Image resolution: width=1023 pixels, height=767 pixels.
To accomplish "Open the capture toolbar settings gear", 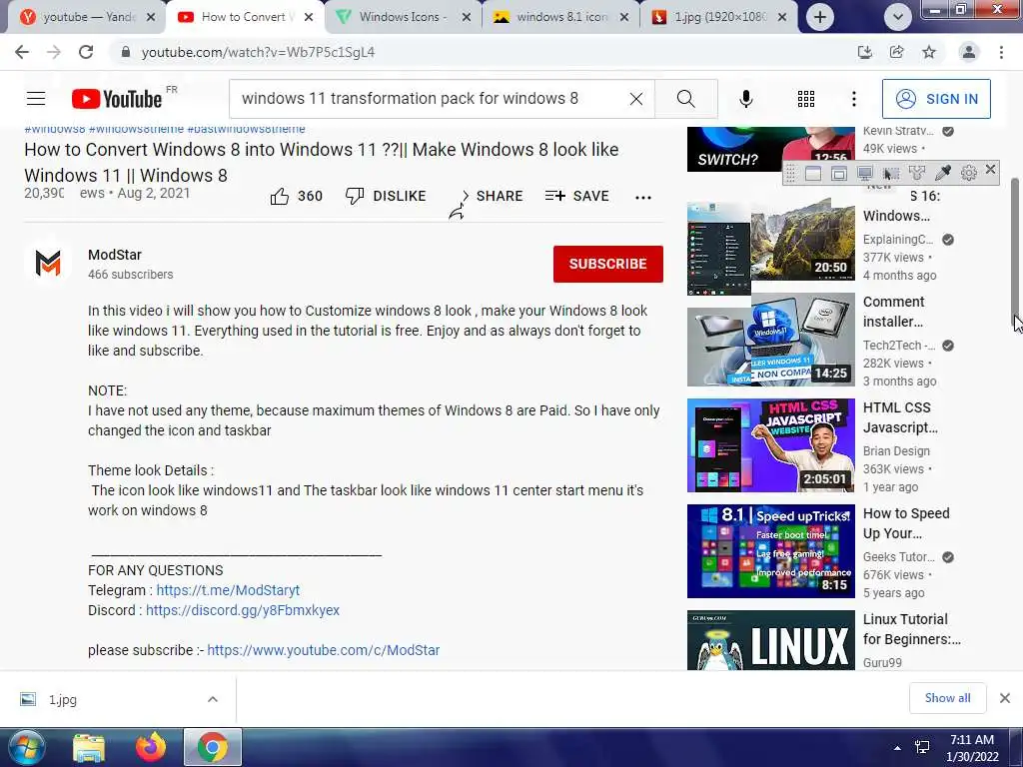I will tap(969, 173).
